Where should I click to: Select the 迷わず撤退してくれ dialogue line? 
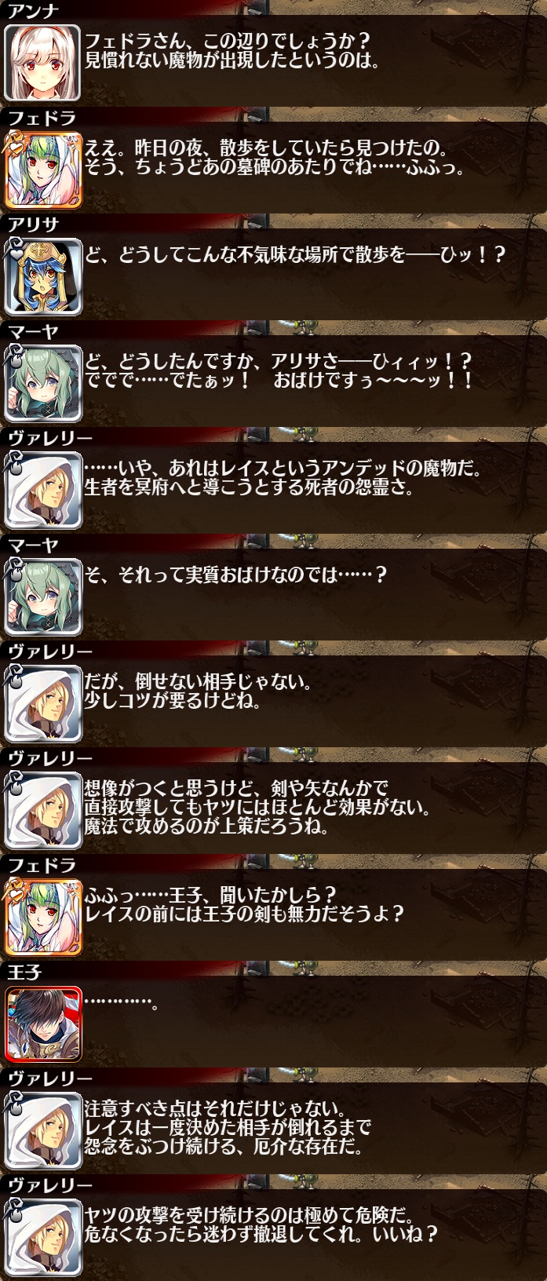pos(261,1235)
